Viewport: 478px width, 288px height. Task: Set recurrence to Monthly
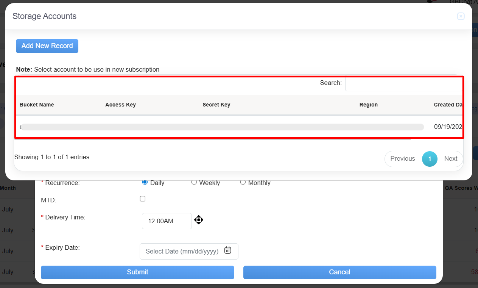(243, 182)
